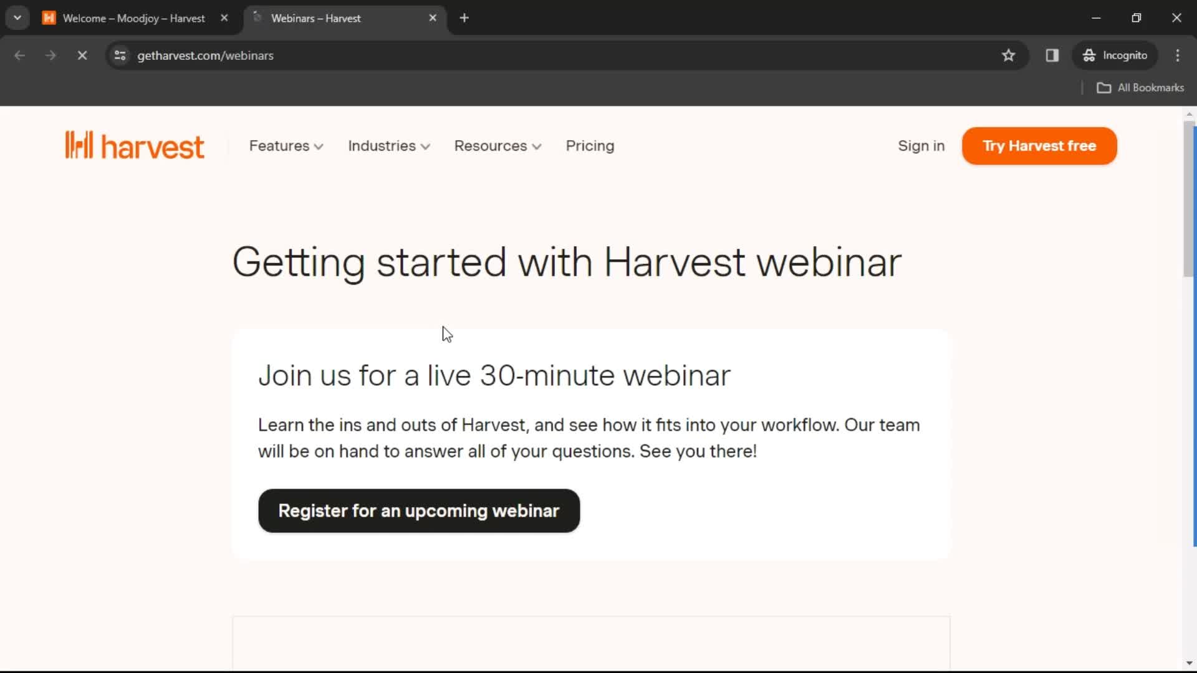Click the back navigation arrow icon
The width and height of the screenshot is (1197, 673).
20,55
